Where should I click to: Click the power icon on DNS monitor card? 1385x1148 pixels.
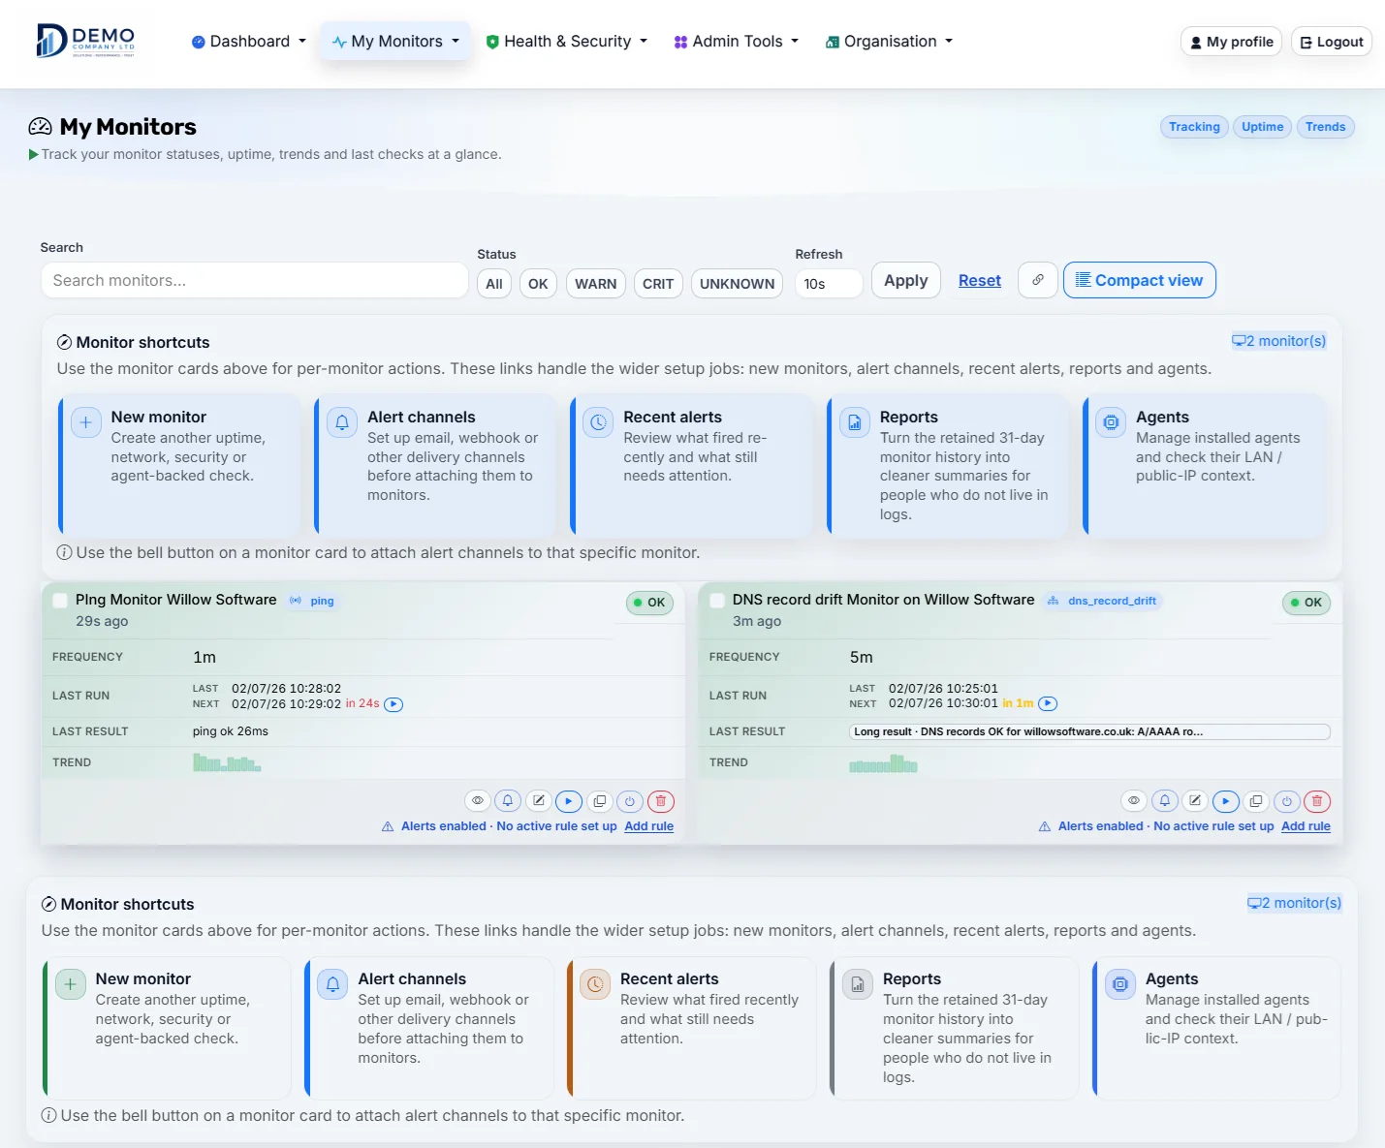point(1287,801)
